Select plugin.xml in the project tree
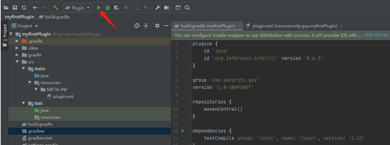The image size is (390, 145). (x=60, y=97)
